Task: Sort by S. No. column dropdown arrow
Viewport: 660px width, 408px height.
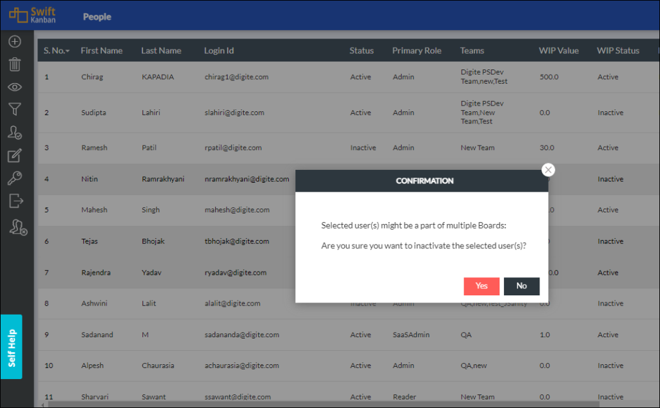Action: 68,51
